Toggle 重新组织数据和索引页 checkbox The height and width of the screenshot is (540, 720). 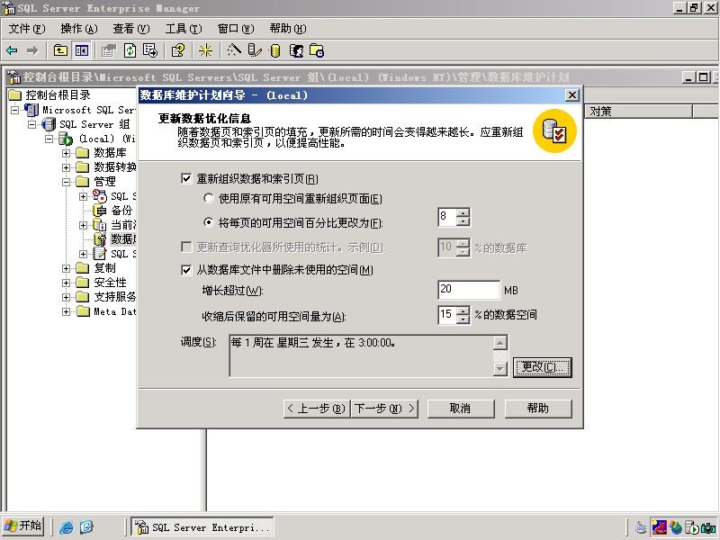pyautogui.click(x=186, y=178)
